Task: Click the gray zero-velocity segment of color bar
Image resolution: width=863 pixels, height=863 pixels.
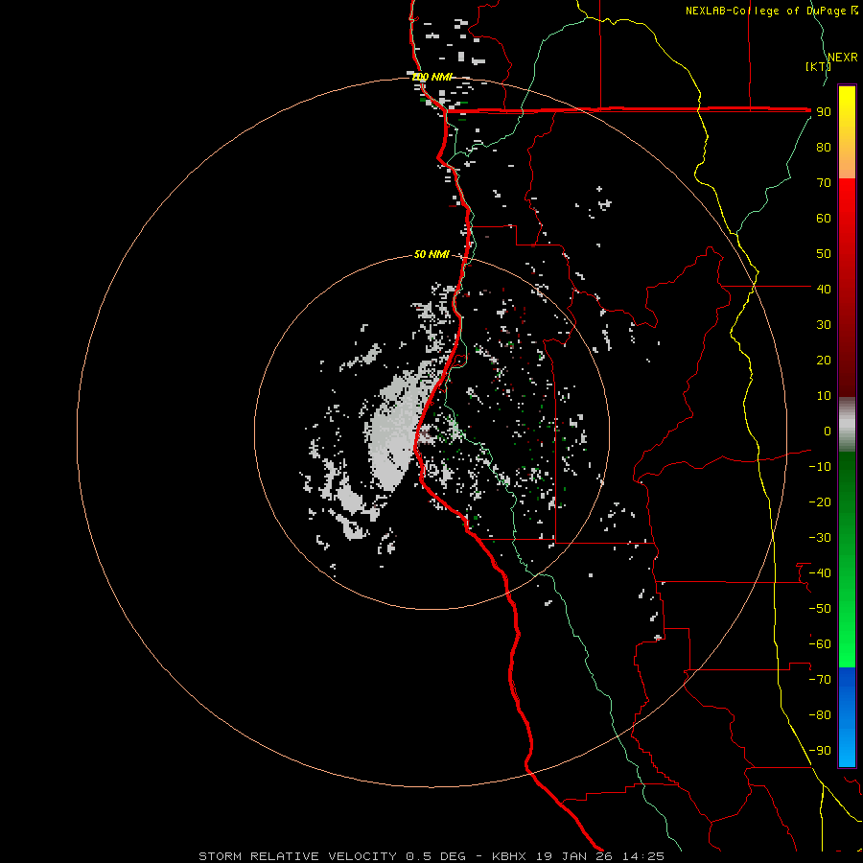Action: coord(847,424)
